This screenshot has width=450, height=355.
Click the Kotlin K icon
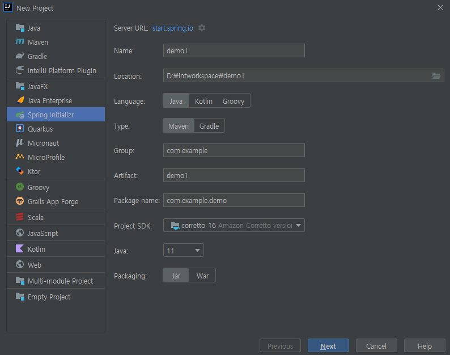[x=20, y=248]
